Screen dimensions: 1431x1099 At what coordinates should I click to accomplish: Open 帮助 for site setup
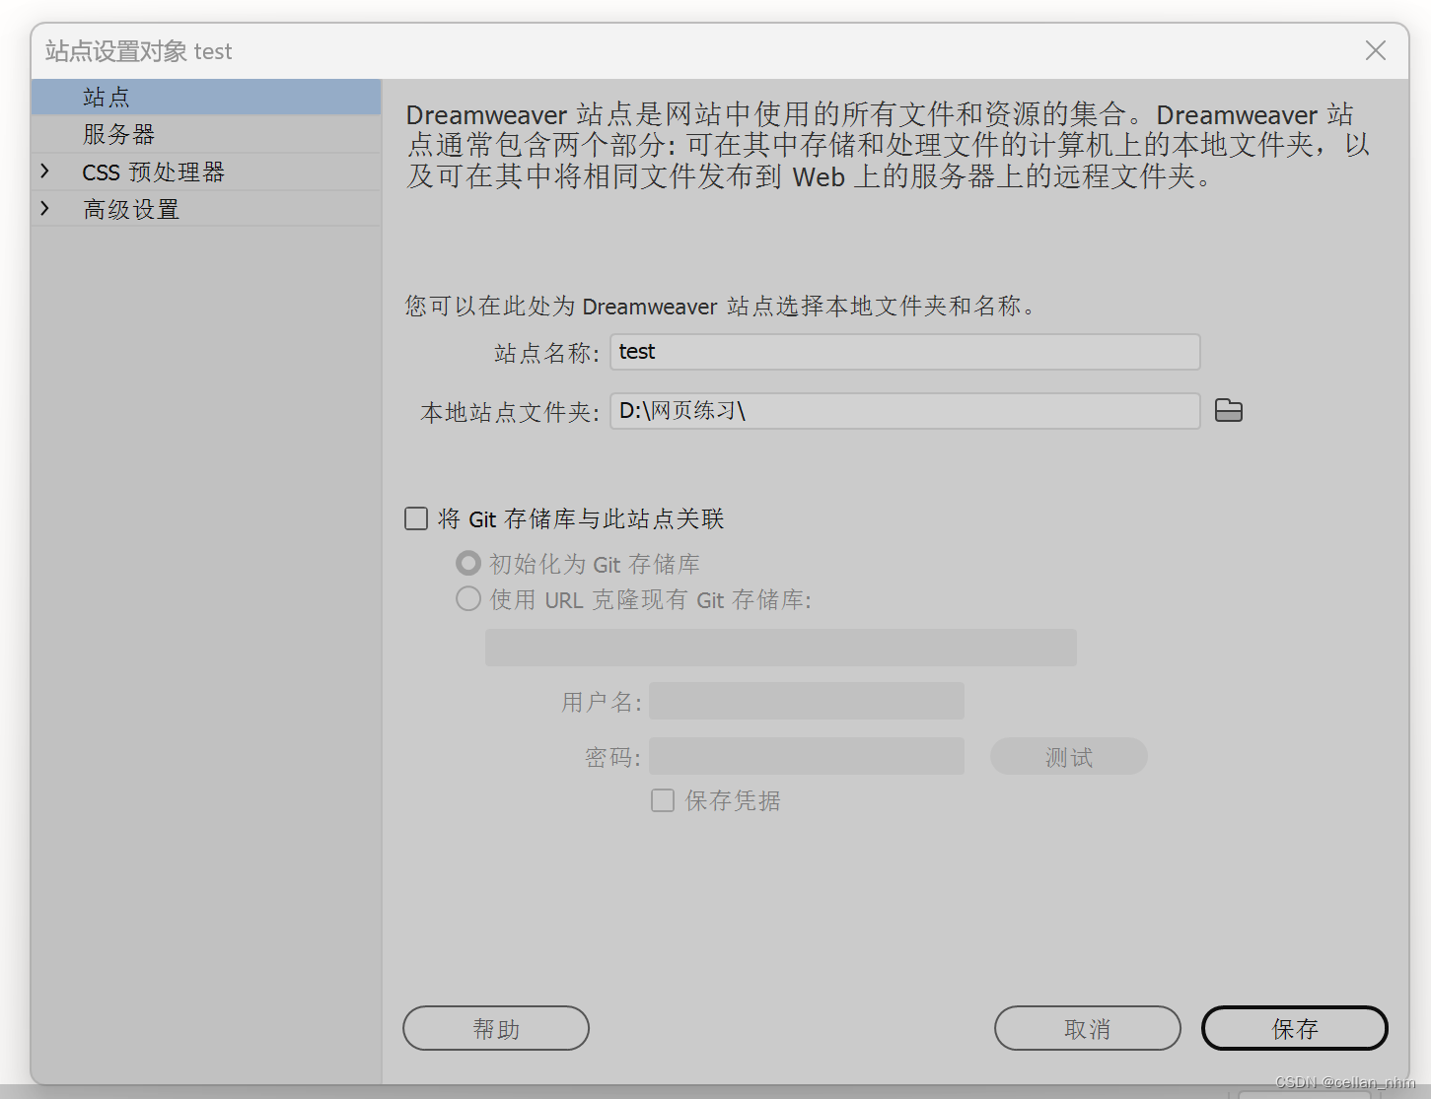tap(495, 1028)
